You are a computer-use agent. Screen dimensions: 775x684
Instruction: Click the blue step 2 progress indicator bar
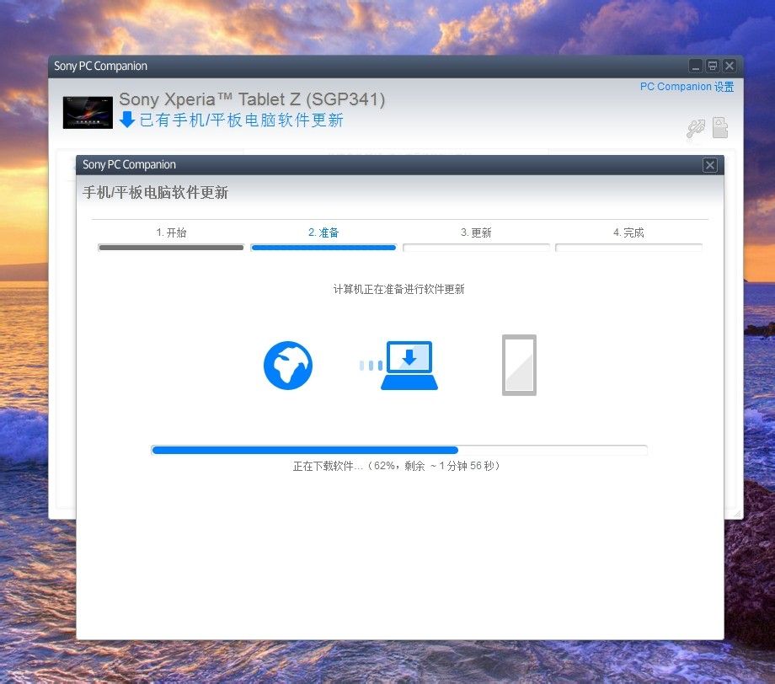323,248
